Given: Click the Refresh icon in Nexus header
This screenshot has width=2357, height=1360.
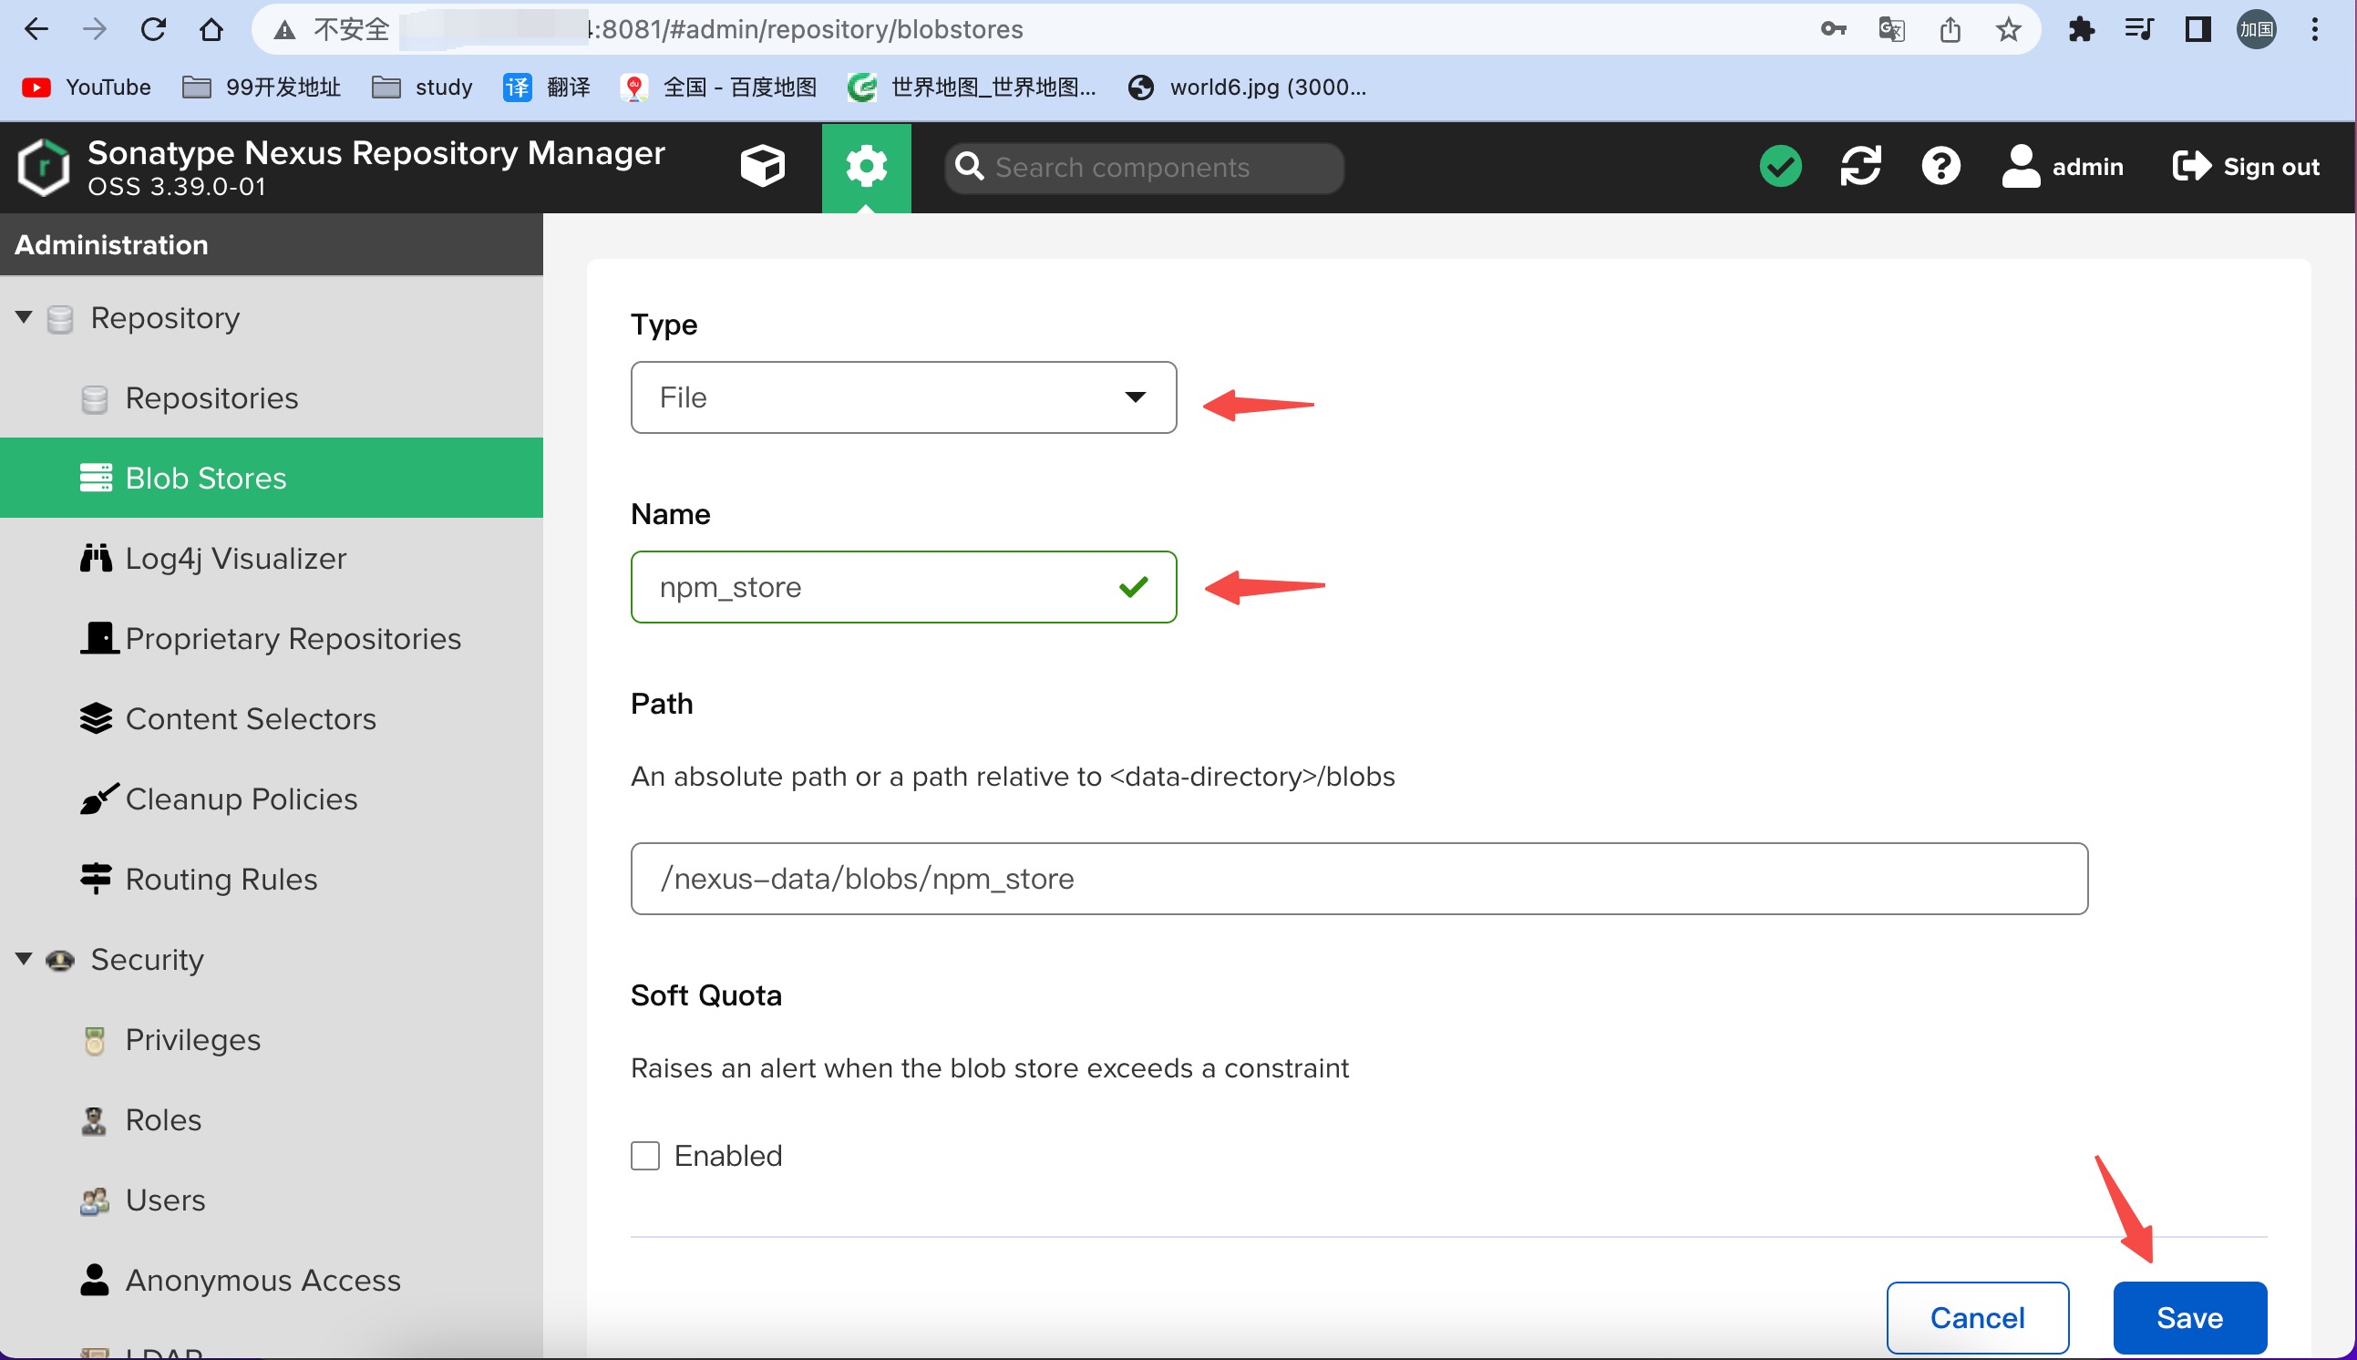Looking at the screenshot, I should coord(1860,166).
